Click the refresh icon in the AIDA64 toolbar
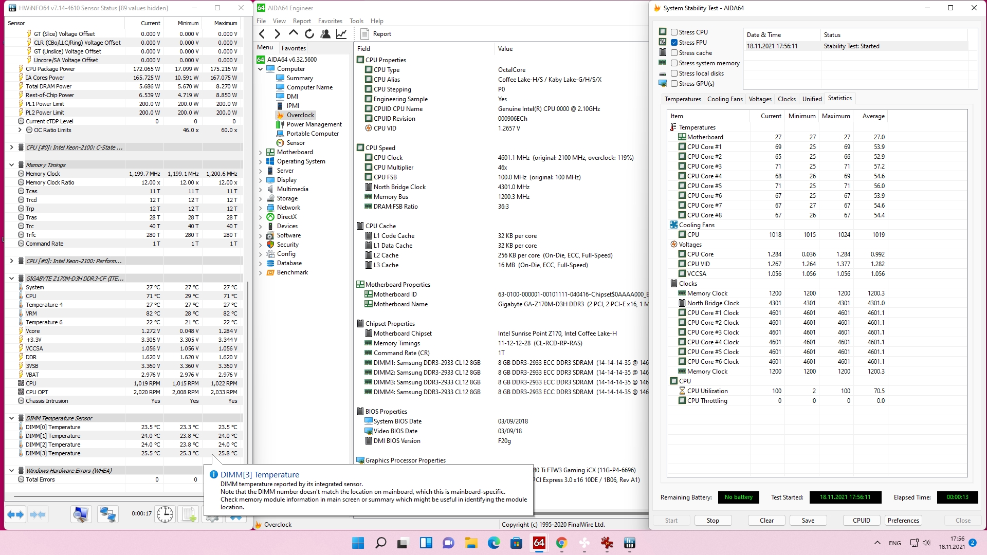The height and width of the screenshot is (555, 987). tap(309, 34)
